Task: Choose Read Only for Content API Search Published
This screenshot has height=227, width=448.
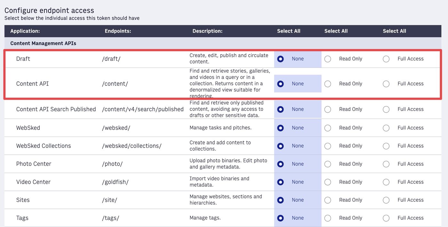Action: [x=328, y=109]
